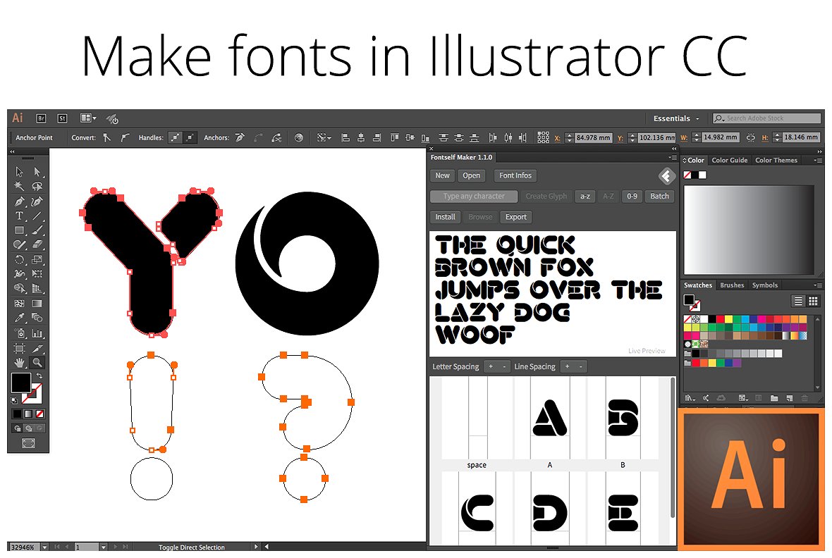Pick the Rectangle tool
This screenshot has width=832, height=558.
20,230
